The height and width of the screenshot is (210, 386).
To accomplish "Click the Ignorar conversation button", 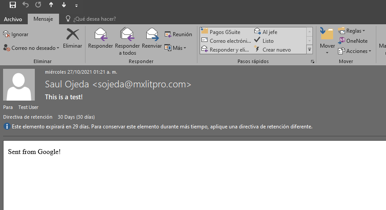I will pos(16,34).
